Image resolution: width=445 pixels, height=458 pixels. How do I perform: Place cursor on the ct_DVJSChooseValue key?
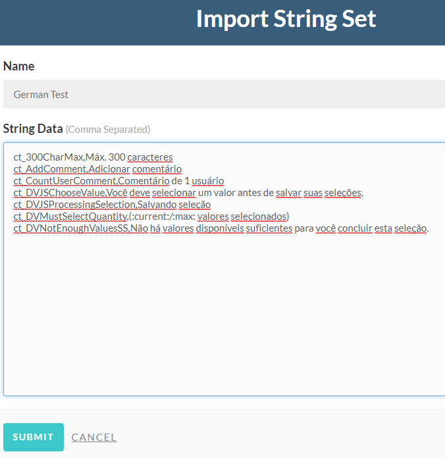[x=59, y=193]
